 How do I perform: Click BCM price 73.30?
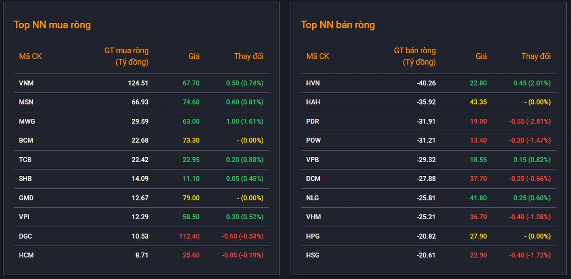click(x=191, y=140)
